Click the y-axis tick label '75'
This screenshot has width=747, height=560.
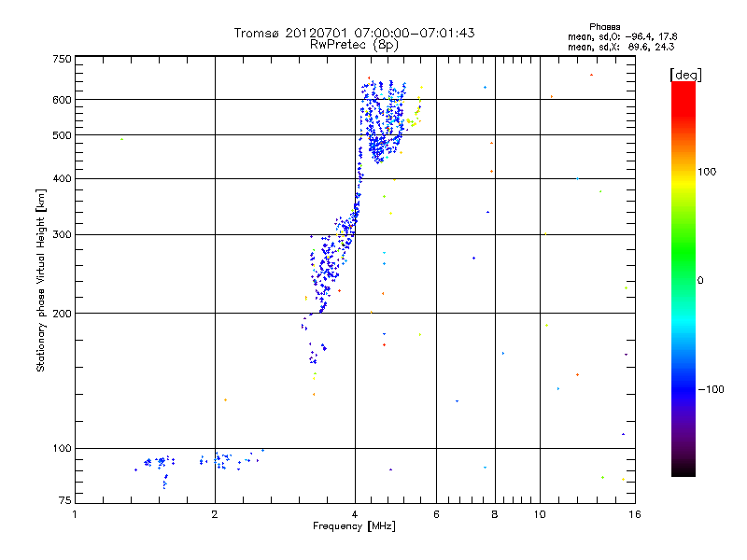pos(65,500)
